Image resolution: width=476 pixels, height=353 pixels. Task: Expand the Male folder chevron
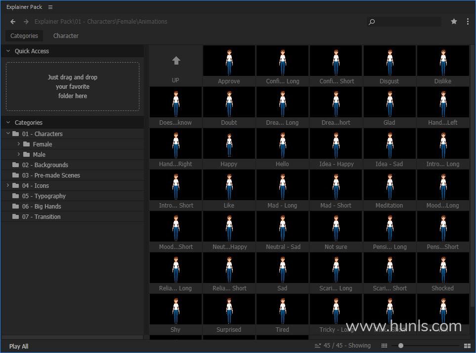[x=18, y=154]
